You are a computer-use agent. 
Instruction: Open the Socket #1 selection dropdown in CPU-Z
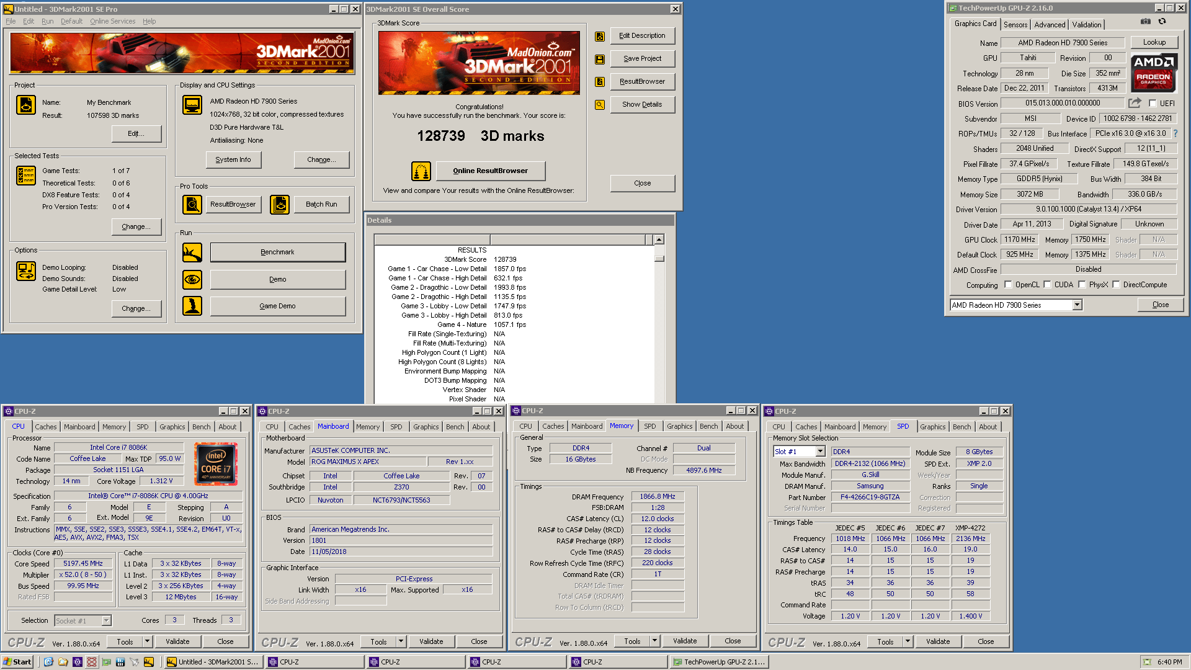(x=106, y=621)
